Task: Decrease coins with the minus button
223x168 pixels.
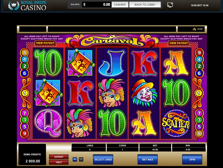Action: tap(75, 159)
